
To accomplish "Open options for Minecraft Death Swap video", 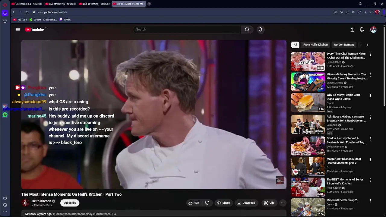I will point(370,200).
